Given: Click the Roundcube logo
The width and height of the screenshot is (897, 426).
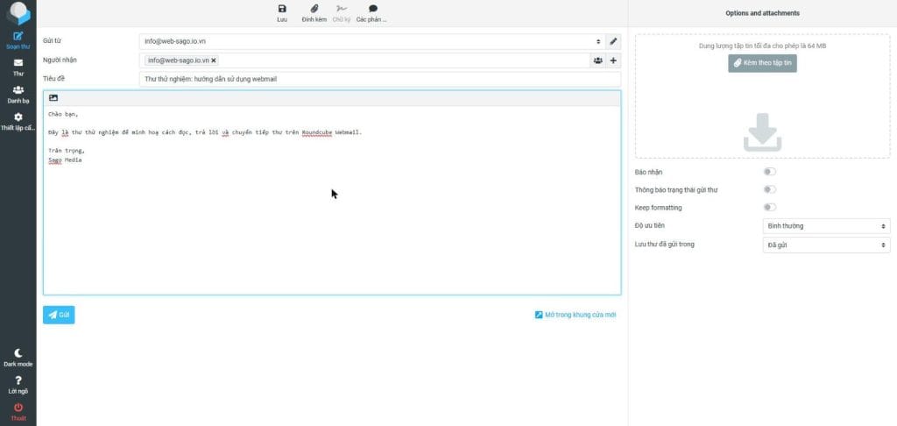Looking at the screenshot, I should pos(18,12).
